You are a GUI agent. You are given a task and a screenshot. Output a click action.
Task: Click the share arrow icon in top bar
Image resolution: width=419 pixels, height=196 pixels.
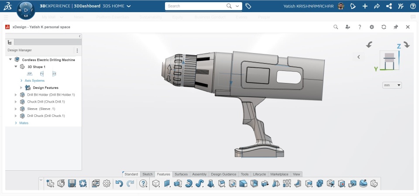click(x=377, y=6)
